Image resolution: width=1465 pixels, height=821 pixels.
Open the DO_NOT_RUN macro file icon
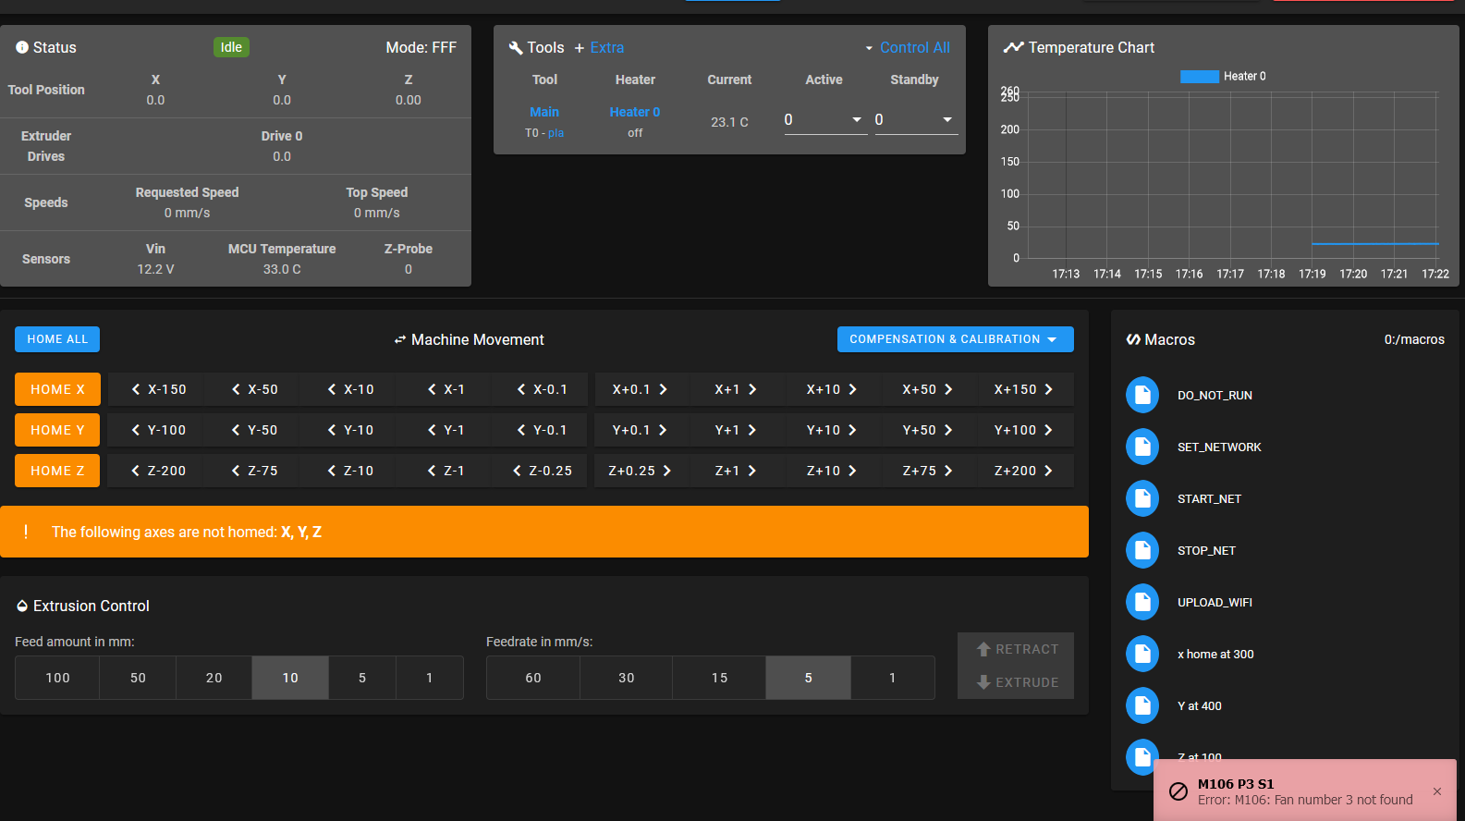1142,395
